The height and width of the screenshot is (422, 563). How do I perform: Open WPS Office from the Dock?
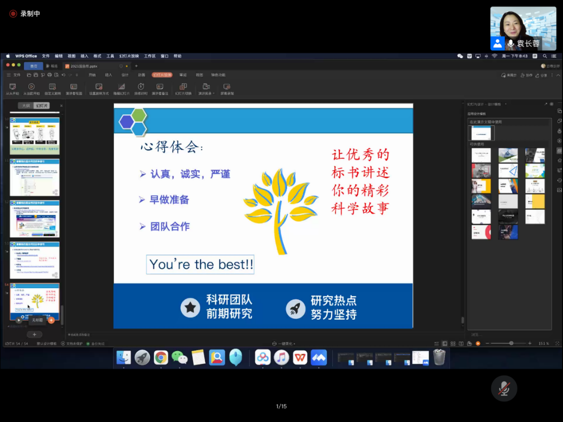(300, 358)
